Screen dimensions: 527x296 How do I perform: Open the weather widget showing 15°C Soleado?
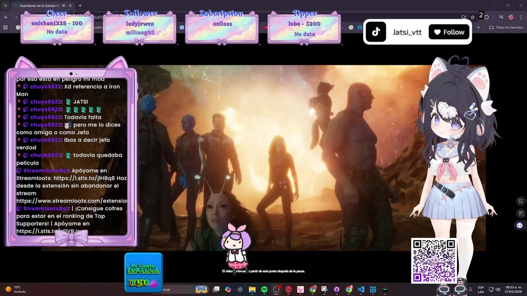(16, 289)
